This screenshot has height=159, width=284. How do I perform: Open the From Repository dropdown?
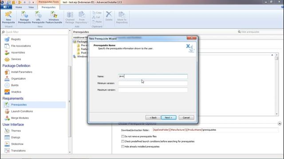click(82, 17)
